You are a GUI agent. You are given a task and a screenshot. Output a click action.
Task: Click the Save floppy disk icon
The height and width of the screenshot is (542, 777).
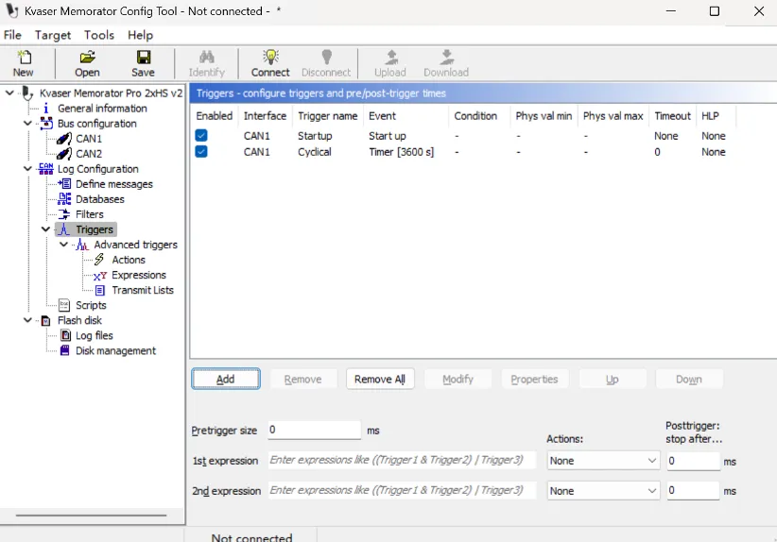click(x=144, y=58)
